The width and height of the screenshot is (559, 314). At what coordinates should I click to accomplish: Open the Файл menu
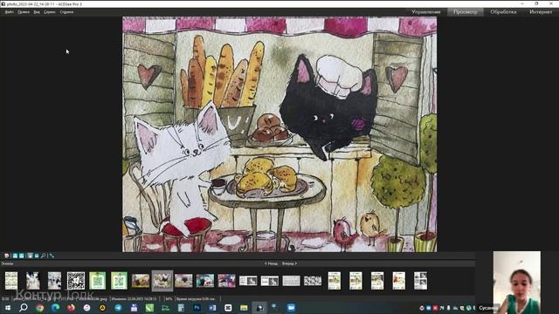9,12
